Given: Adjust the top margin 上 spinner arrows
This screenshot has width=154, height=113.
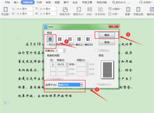Looking at the screenshot, I should pos(33,9).
